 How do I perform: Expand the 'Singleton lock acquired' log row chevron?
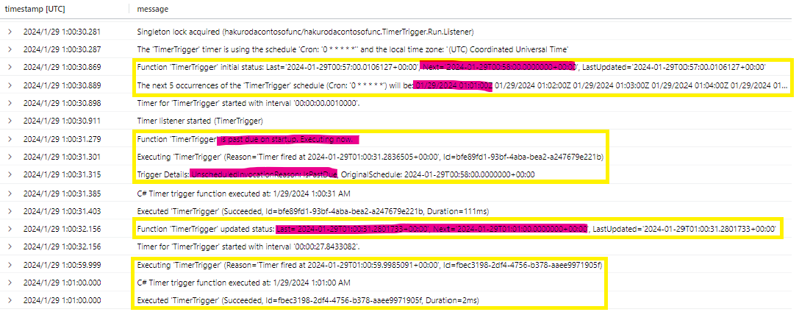[x=10, y=32]
